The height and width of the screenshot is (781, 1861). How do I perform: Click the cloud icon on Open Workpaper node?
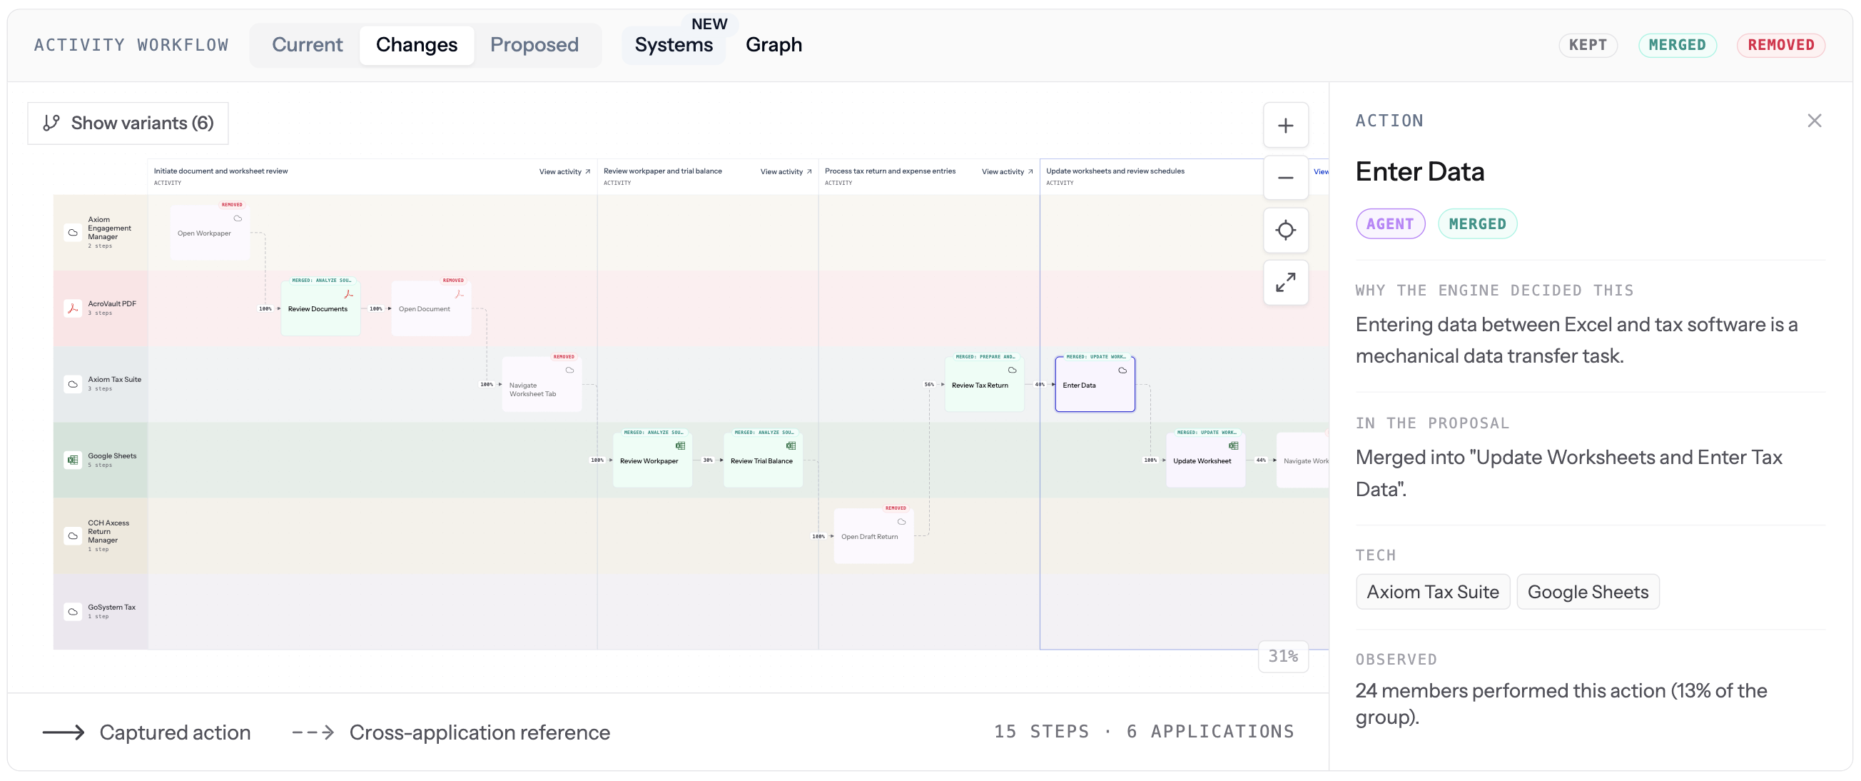tap(238, 219)
